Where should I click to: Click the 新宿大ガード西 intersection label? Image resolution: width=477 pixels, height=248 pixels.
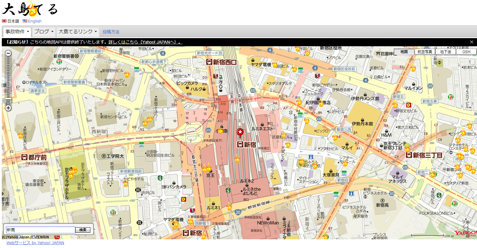(210, 53)
